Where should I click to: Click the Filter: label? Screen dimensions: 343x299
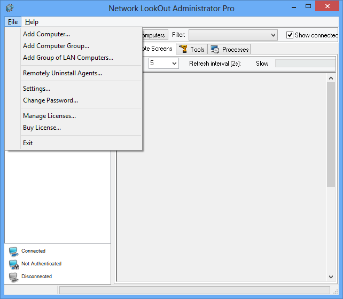tap(178, 35)
